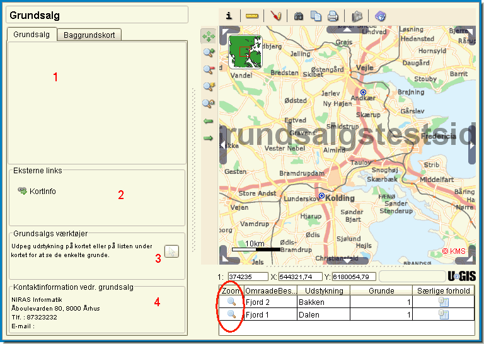The height and width of the screenshot is (344, 484).
Task: Open Særlige forhold icon for Dalen
Action: 444,314
